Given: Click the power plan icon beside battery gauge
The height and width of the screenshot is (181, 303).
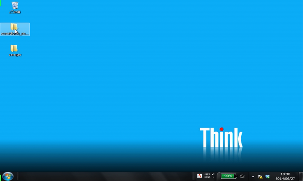Looking at the screenshot, I should 242,176.
